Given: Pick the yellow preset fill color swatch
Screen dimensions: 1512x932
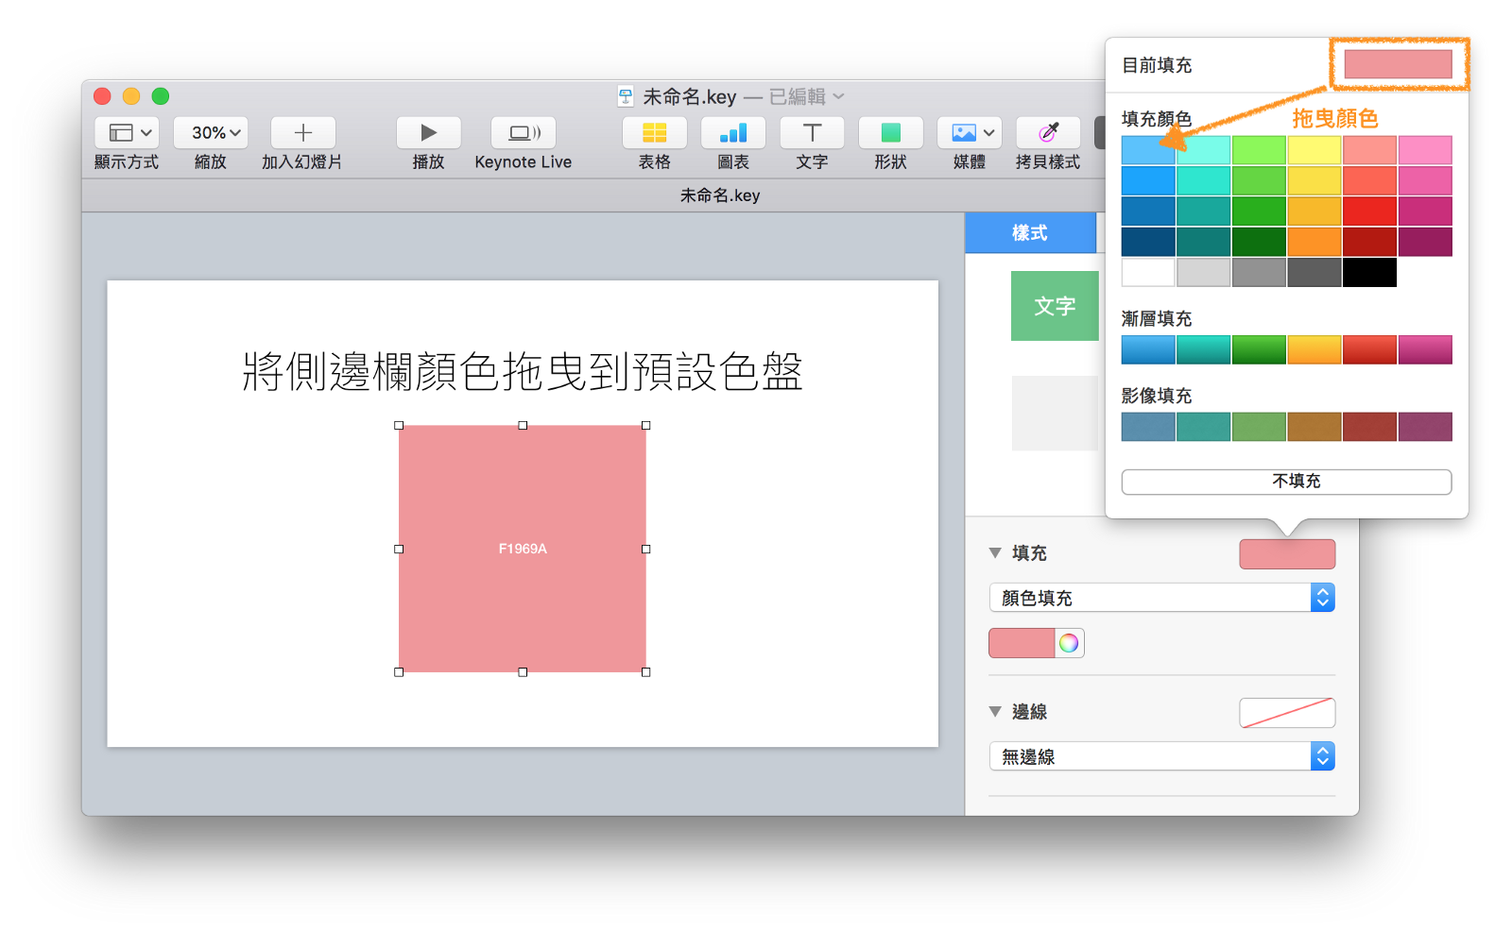Looking at the screenshot, I should coord(1314,149).
